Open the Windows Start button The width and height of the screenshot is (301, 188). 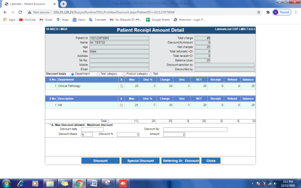pos(6,183)
